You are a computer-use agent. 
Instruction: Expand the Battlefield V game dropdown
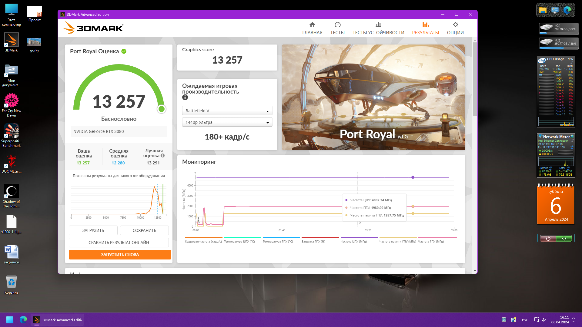click(227, 111)
